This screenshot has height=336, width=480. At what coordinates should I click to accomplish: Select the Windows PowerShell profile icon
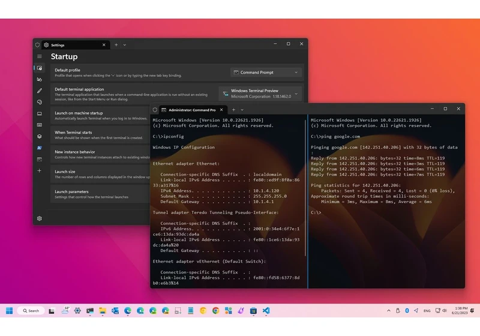[x=40, y=148]
